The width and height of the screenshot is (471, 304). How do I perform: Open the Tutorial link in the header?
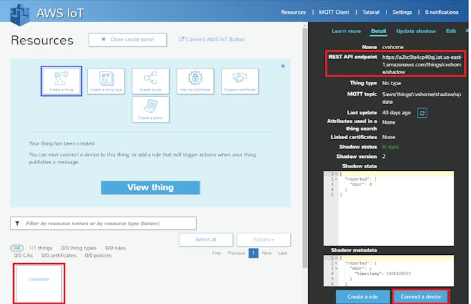[x=371, y=12]
